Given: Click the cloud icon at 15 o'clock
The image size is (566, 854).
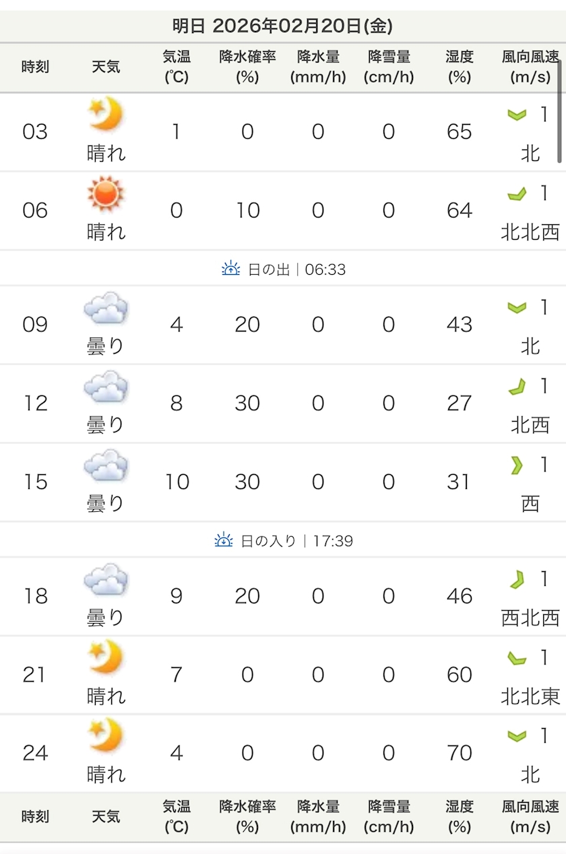Looking at the screenshot, I should point(106,465).
